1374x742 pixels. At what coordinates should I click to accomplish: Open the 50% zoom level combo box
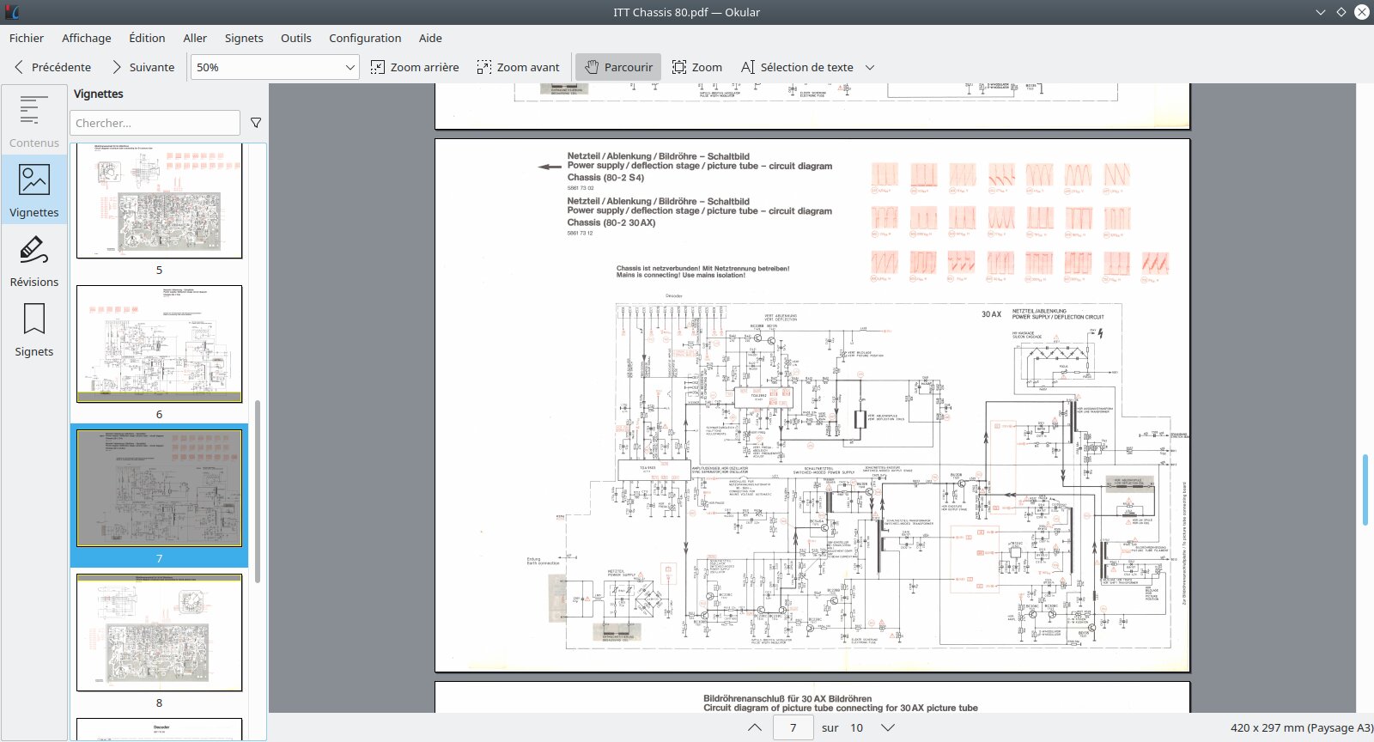pos(275,67)
